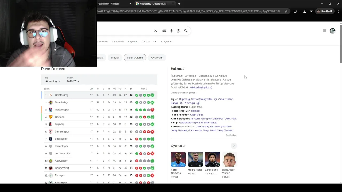
Task: Click Galatasaray's points value 42
Action: pos(131,95)
